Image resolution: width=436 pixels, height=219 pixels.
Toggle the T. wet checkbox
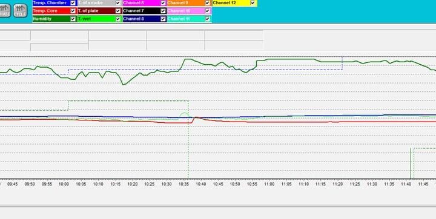118,19
